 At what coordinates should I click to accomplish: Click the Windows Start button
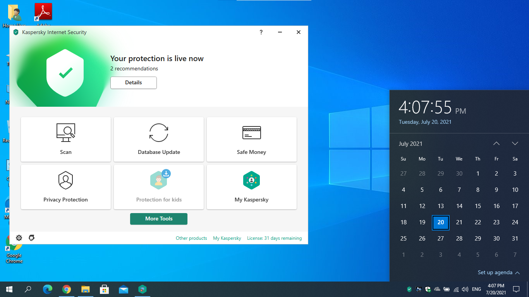pos(9,289)
